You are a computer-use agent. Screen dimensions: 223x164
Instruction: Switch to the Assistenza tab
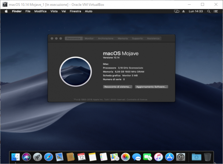point(153,38)
